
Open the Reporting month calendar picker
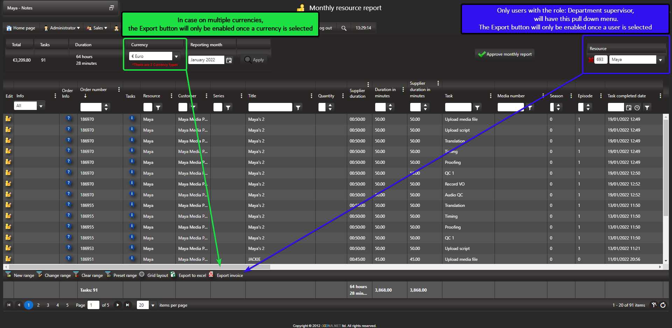tap(229, 60)
